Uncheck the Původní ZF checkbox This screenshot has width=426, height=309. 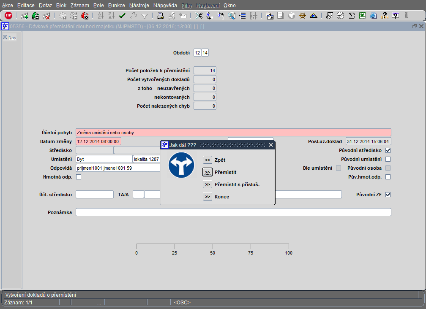pyautogui.click(x=388, y=195)
